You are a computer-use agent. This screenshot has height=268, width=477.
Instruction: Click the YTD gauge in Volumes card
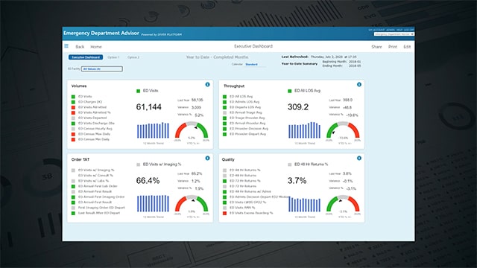coord(192,131)
